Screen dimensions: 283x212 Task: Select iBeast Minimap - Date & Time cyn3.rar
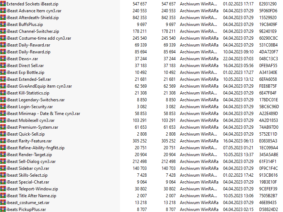[43, 113]
